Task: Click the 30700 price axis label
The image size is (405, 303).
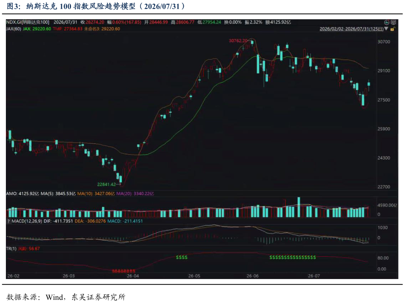Action: click(384, 42)
